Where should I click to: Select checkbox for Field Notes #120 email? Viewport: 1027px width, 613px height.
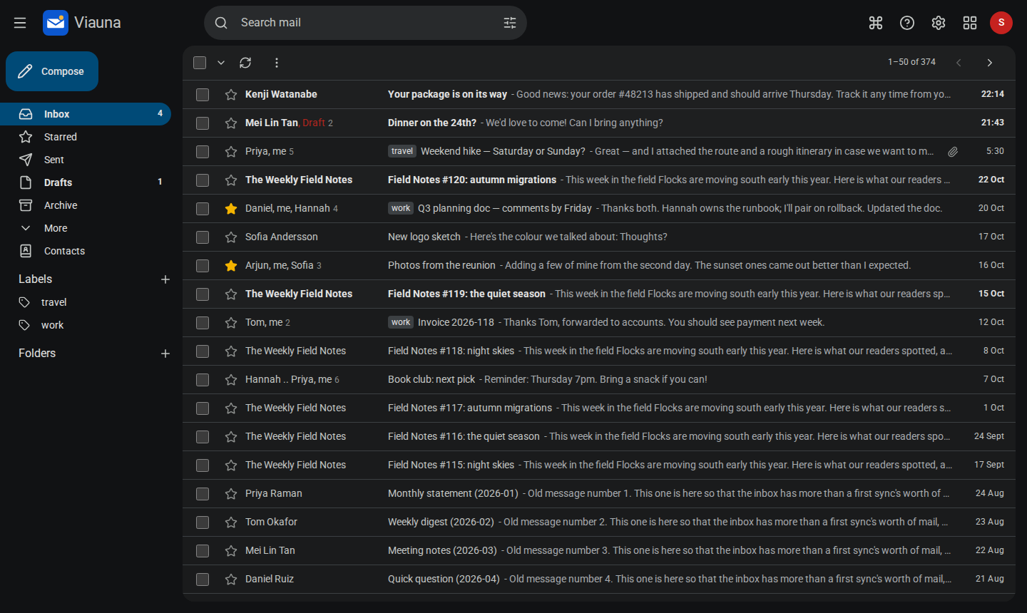click(x=203, y=180)
